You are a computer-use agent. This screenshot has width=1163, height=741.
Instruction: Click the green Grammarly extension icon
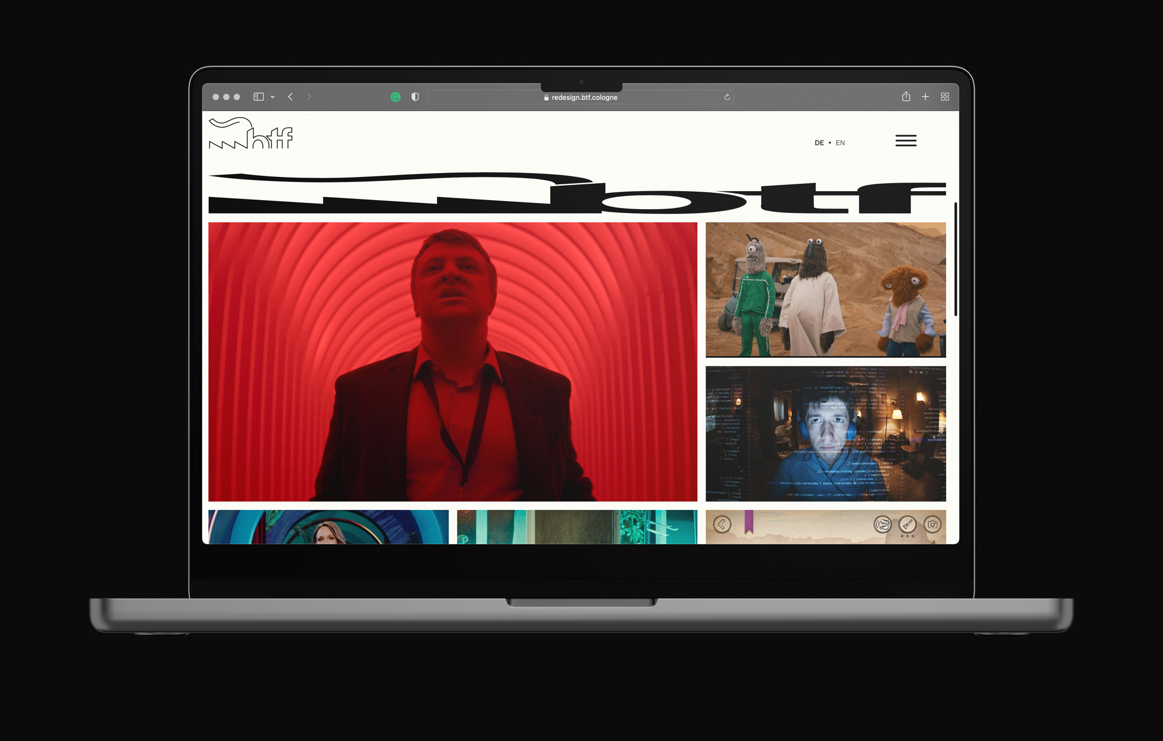pyautogui.click(x=396, y=97)
